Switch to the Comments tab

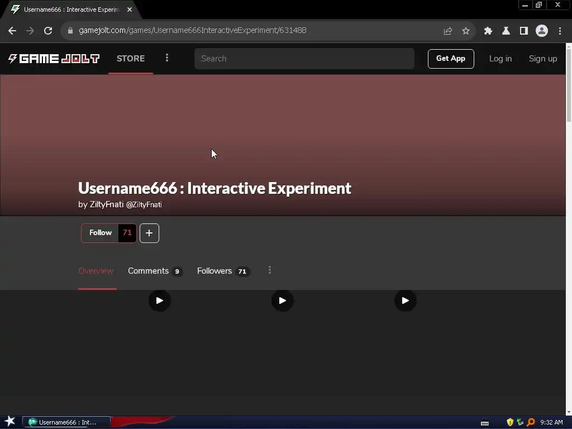click(155, 271)
